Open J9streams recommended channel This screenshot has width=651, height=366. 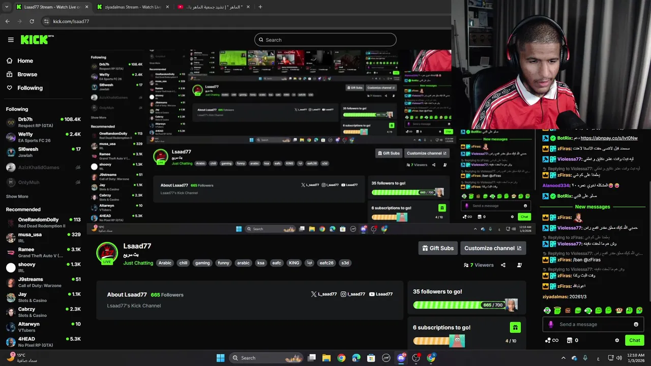(x=43, y=282)
